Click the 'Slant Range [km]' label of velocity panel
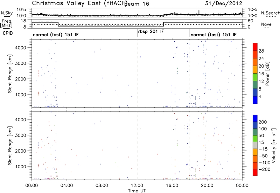This screenshot has height=193, width=280. [10, 145]
